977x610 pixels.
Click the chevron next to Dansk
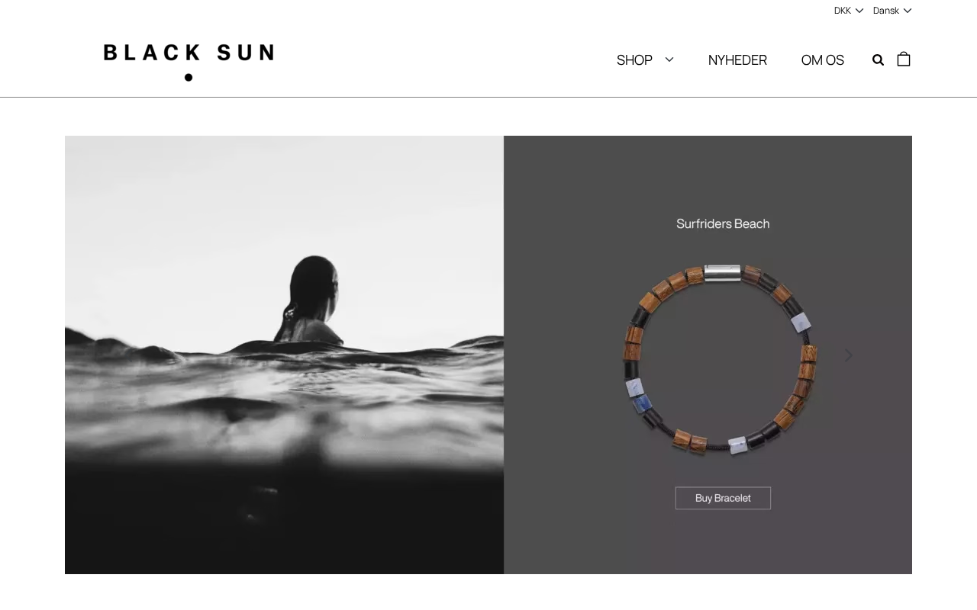click(x=908, y=11)
